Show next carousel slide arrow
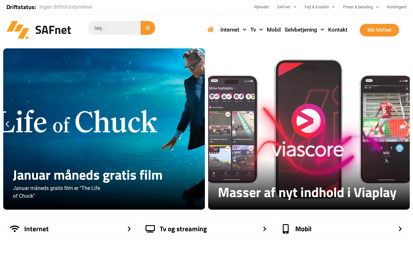This screenshot has width=413, height=258. click(x=406, y=124)
